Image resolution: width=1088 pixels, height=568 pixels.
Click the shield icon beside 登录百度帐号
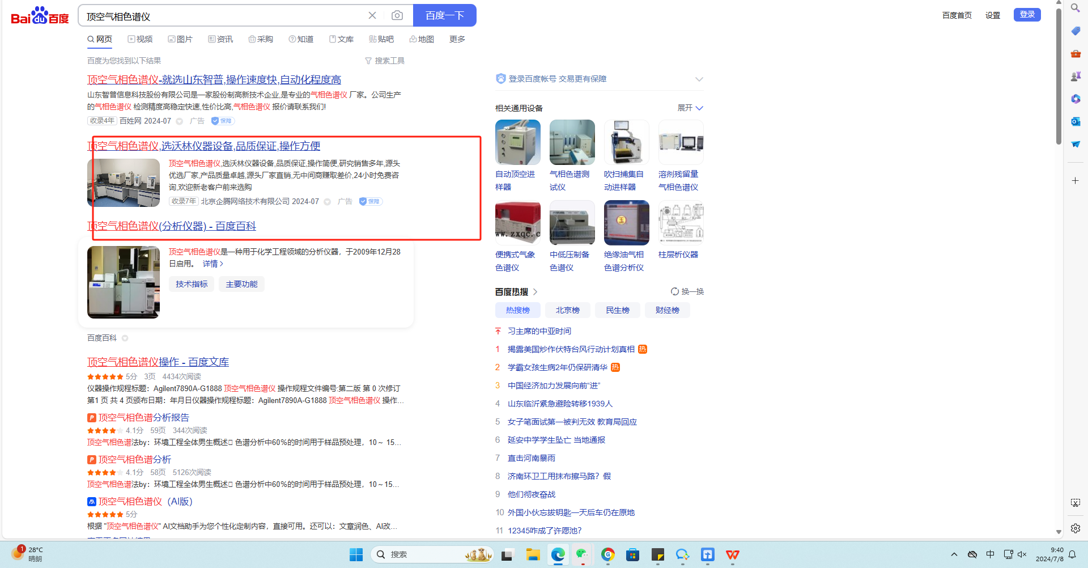[500, 79]
